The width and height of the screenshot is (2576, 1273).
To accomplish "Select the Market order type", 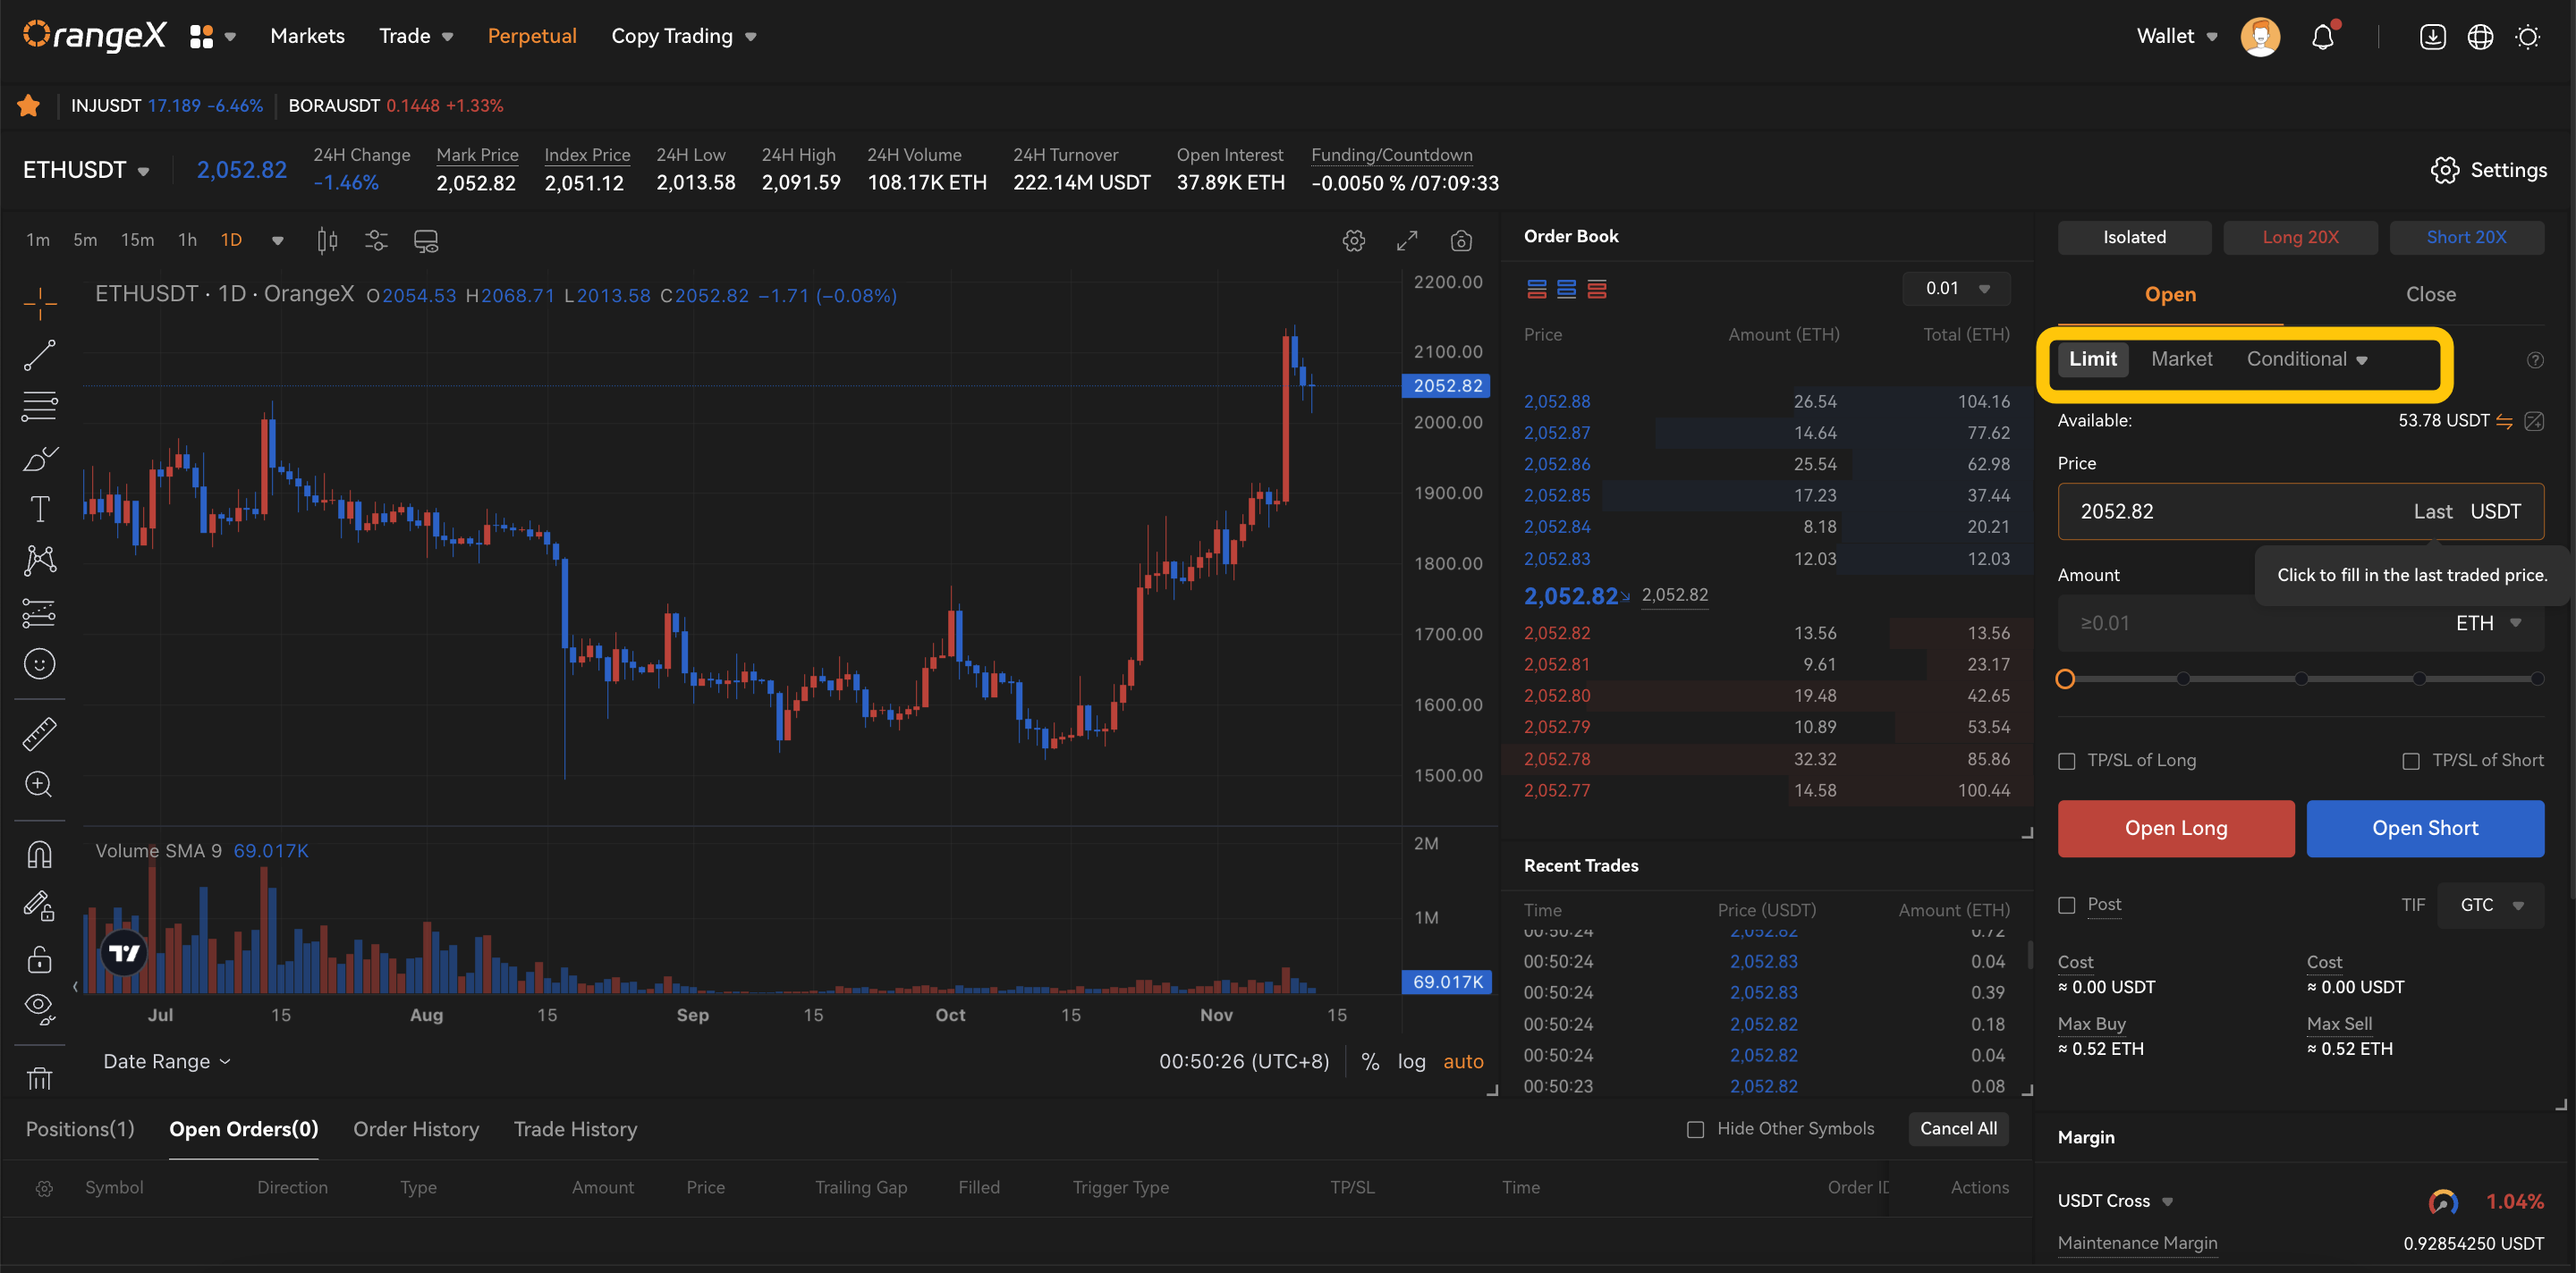I will pos(2182,359).
